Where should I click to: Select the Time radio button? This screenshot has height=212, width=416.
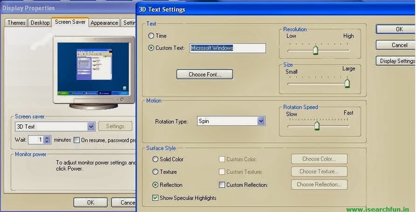151,35
